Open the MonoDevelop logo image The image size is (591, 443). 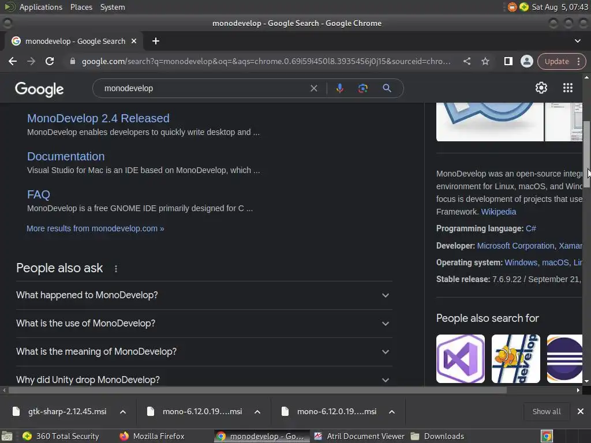[489, 122]
